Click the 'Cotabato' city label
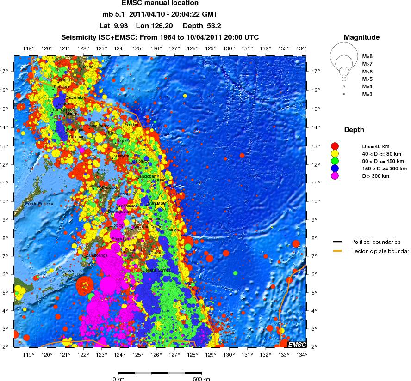 tap(133, 250)
